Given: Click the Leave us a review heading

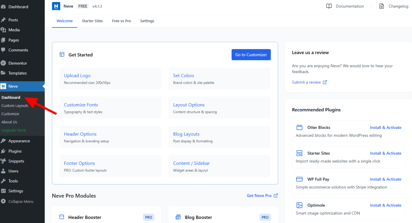Looking at the screenshot, I should click(310, 53).
